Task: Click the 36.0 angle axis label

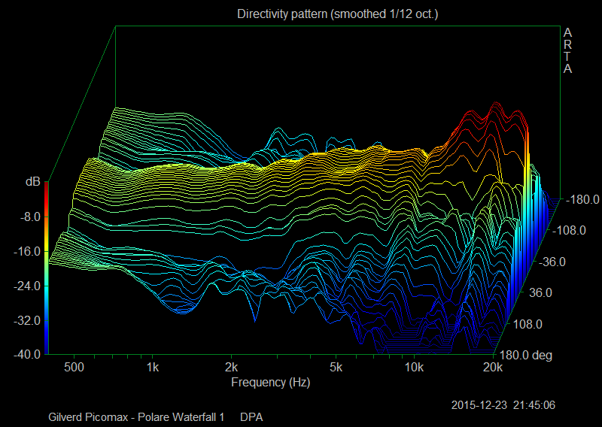Action: tap(540, 293)
